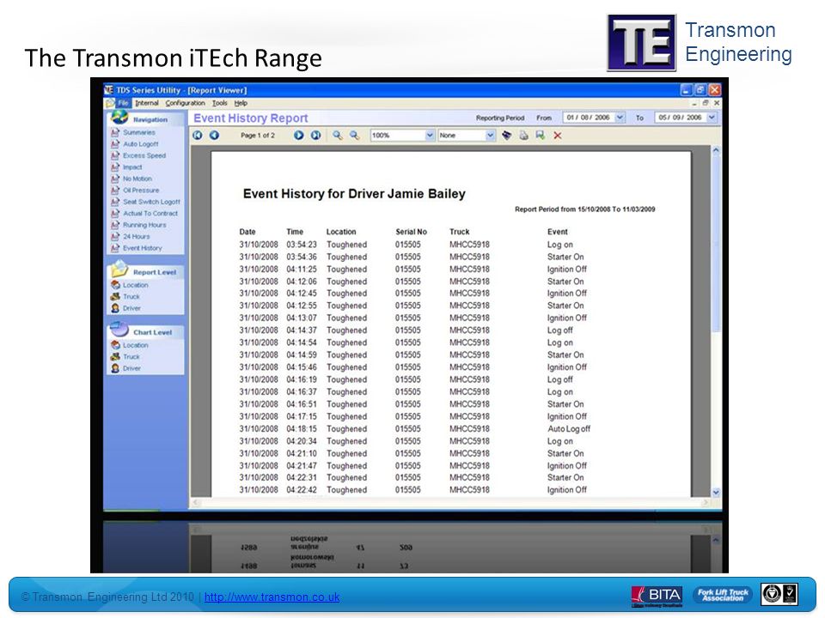Click the vertical scrollbar up arrow
Viewport: 825px width, 618px height.
(x=716, y=151)
